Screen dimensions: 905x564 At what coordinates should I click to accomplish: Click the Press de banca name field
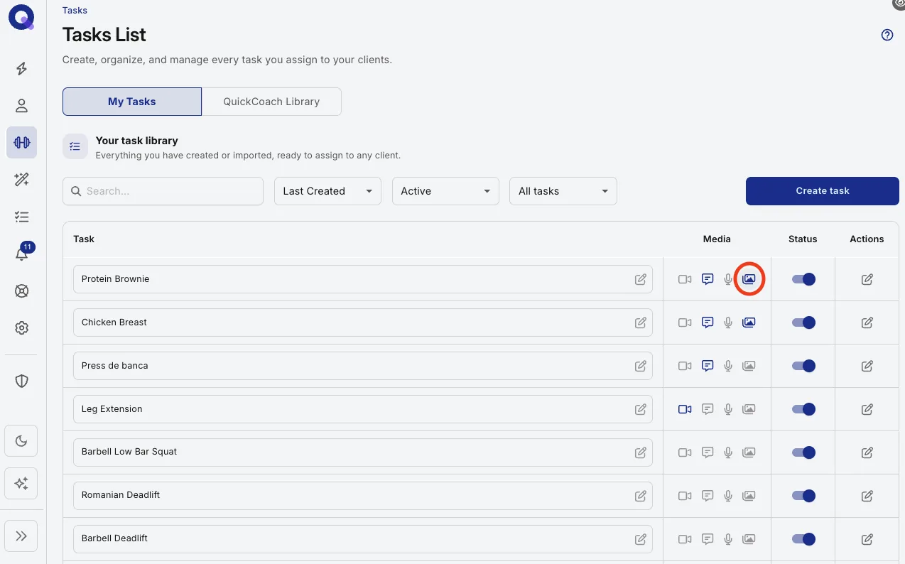362,366
